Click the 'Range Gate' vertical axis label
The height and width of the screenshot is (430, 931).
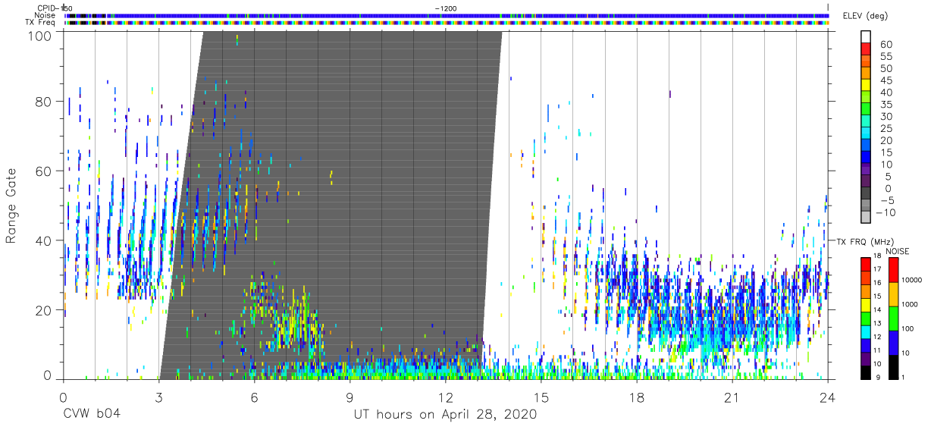[11, 206]
